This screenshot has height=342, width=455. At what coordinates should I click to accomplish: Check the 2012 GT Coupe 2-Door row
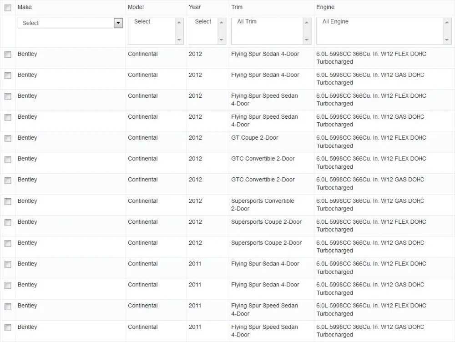pyautogui.click(x=8, y=138)
